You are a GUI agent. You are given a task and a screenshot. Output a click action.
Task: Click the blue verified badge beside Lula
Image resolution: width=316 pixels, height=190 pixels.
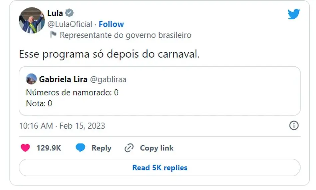(69, 13)
